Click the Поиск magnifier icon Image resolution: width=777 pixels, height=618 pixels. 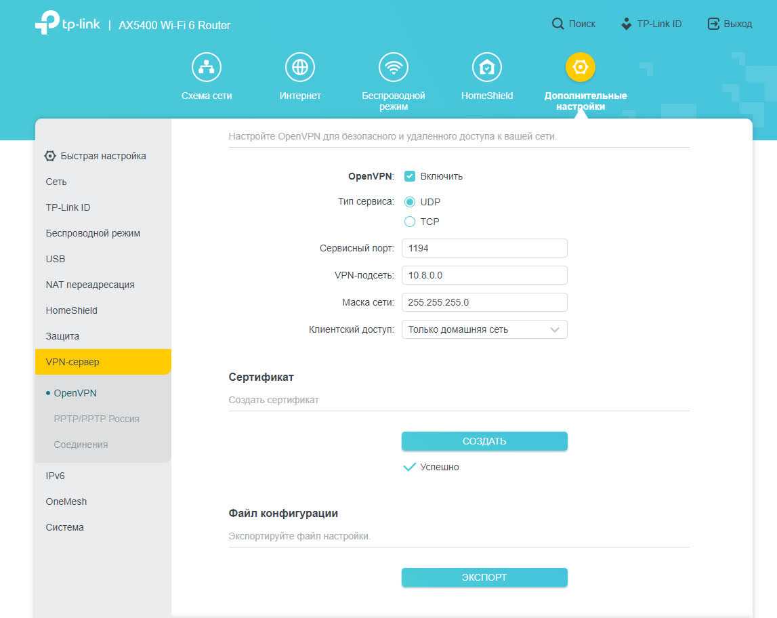558,24
